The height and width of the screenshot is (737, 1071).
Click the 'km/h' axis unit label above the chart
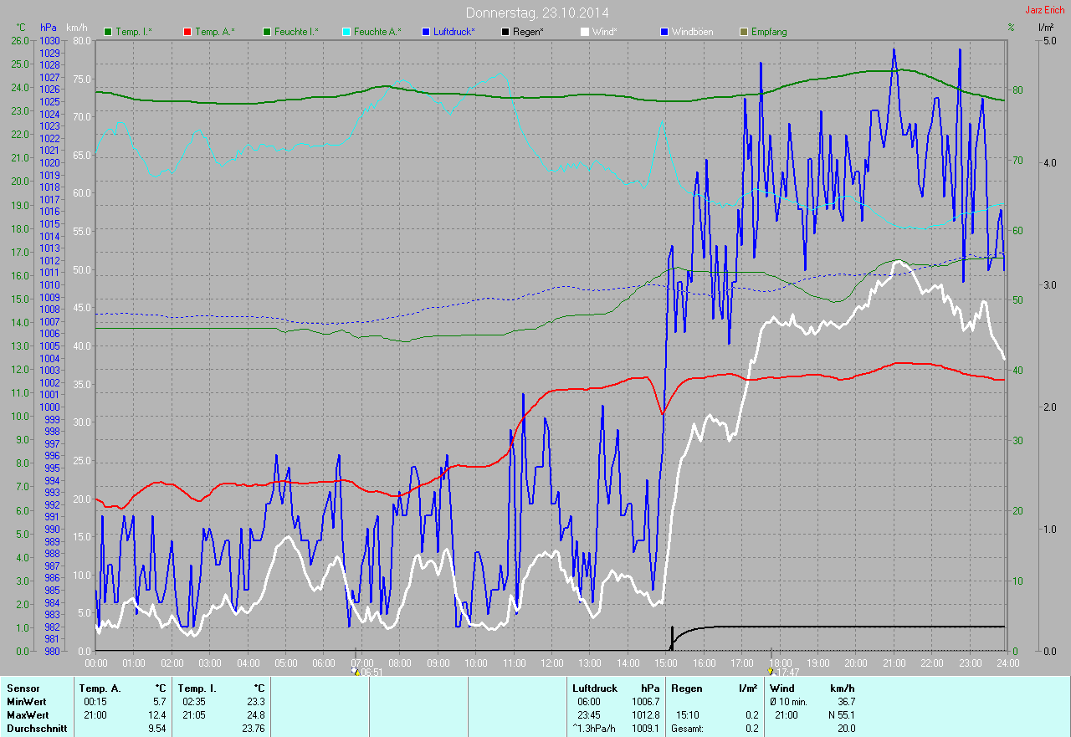(77, 28)
